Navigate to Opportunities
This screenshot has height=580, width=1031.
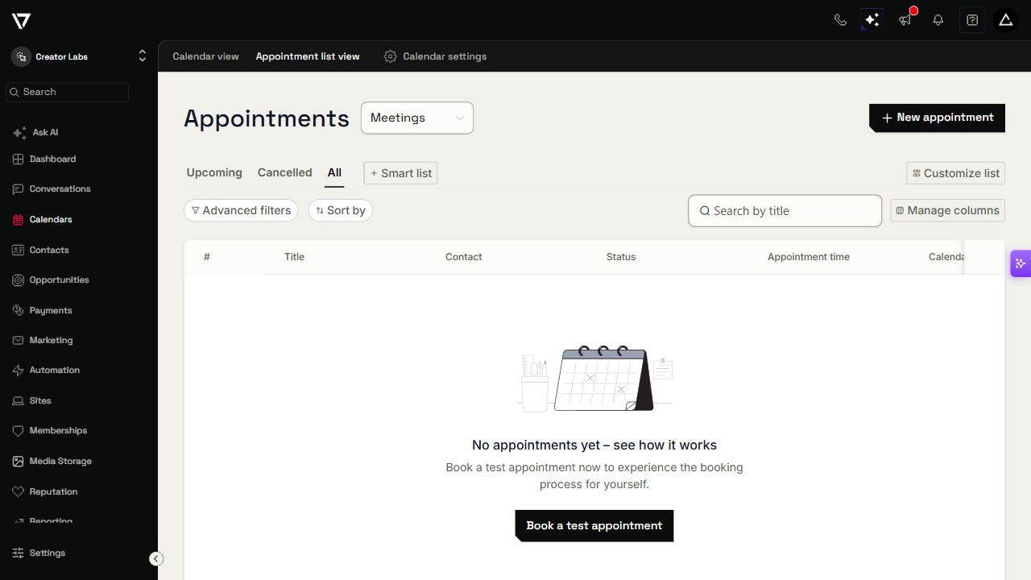[51, 280]
